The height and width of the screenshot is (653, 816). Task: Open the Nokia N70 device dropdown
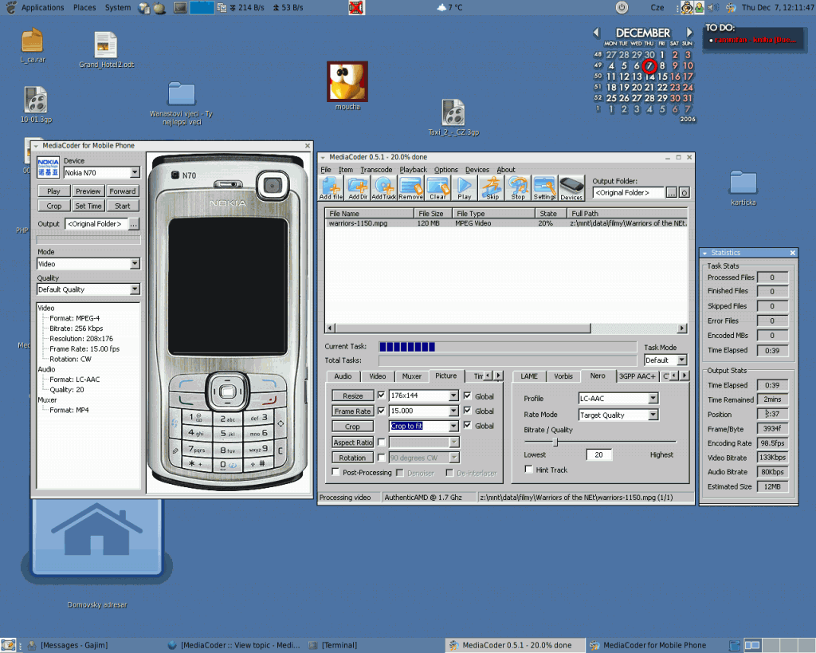(134, 172)
